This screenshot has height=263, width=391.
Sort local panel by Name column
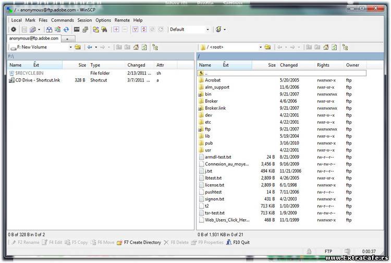[x=16, y=65]
